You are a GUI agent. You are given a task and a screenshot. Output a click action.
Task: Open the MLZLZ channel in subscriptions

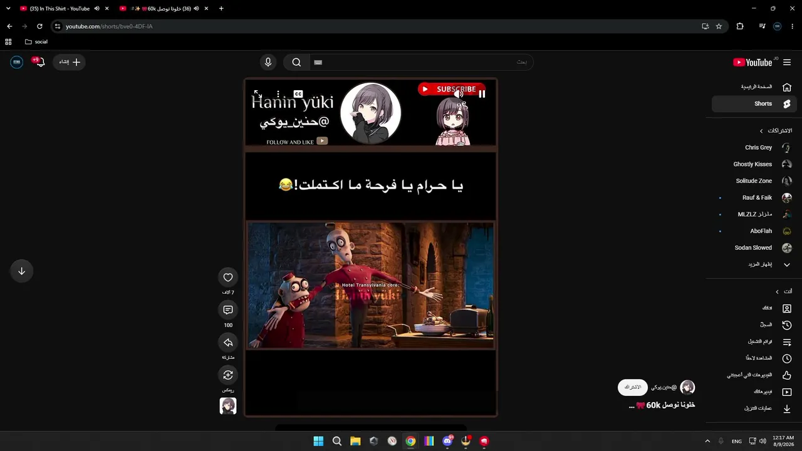tap(754, 214)
